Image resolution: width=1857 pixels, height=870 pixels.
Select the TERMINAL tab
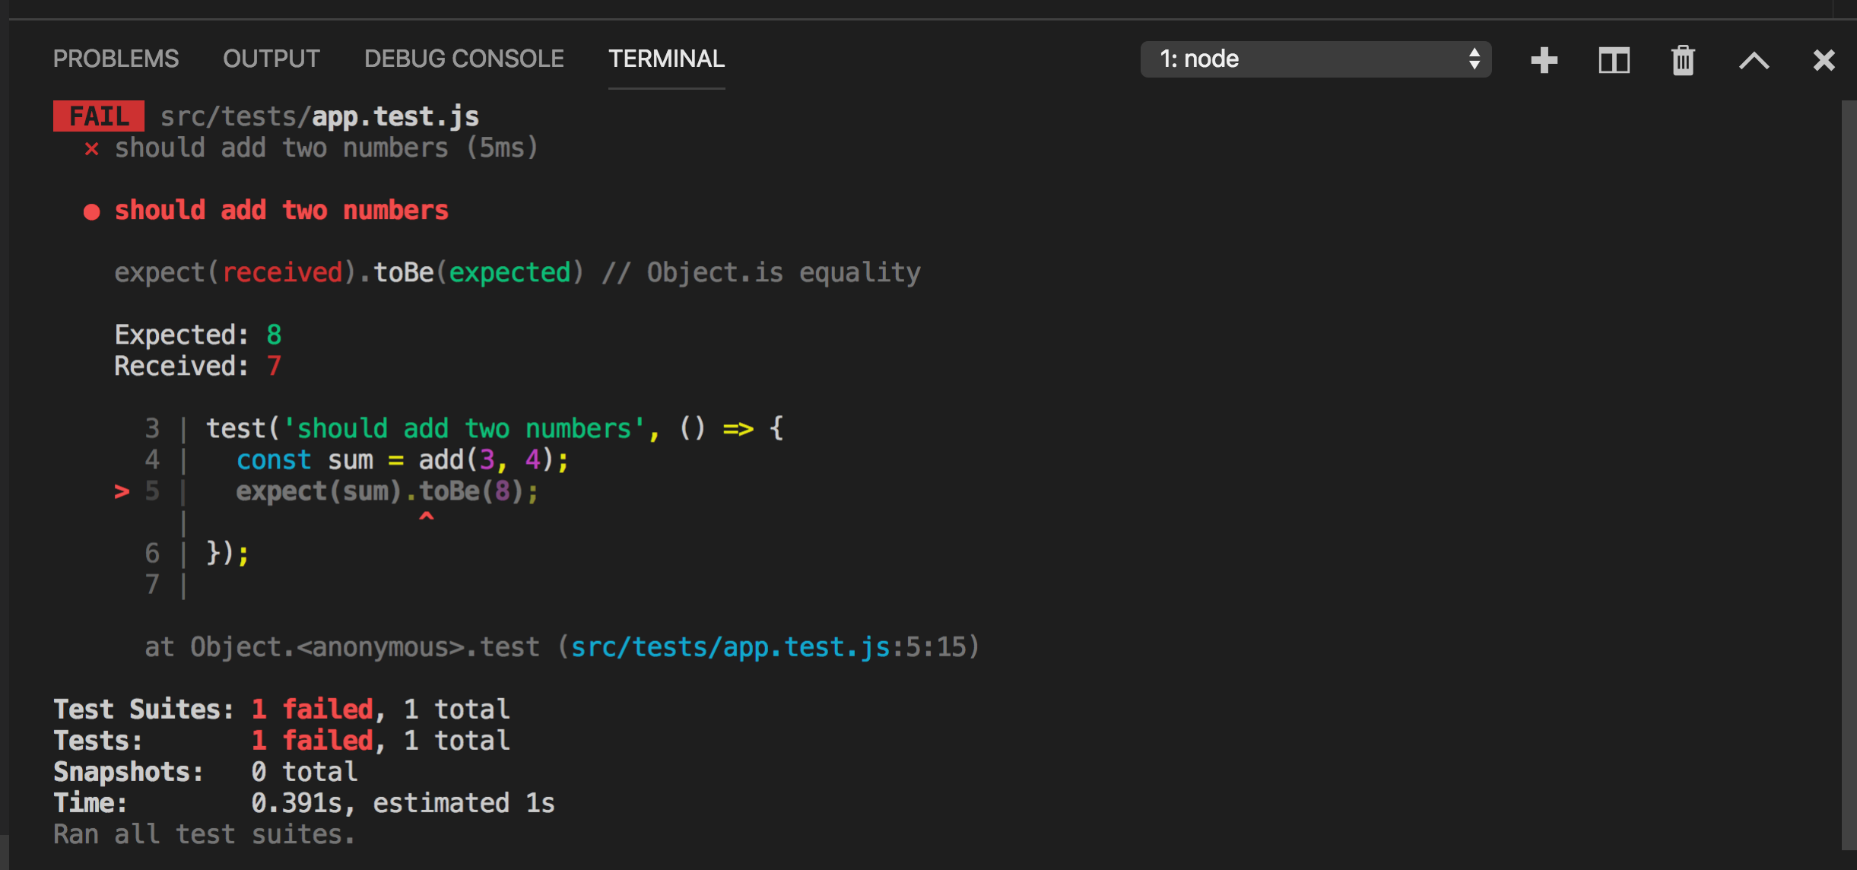tap(666, 59)
